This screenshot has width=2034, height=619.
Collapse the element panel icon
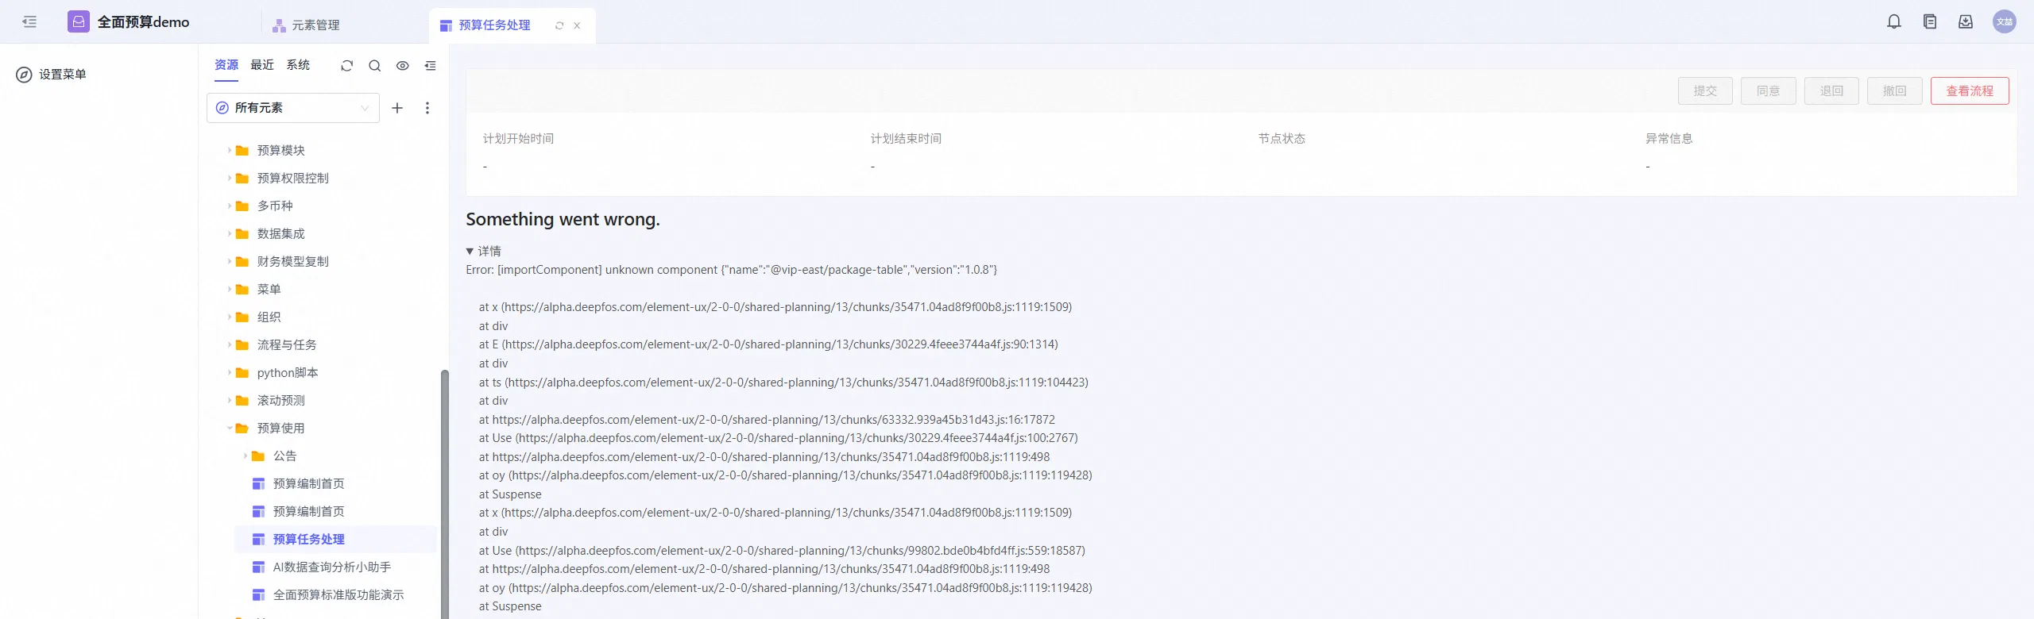431,66
